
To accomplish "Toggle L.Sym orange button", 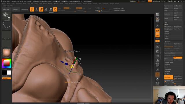I will point(157,35).
